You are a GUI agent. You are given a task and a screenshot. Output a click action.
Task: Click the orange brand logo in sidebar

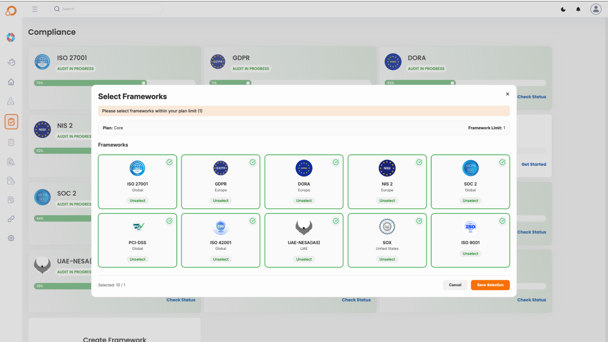tap(11, 10)
